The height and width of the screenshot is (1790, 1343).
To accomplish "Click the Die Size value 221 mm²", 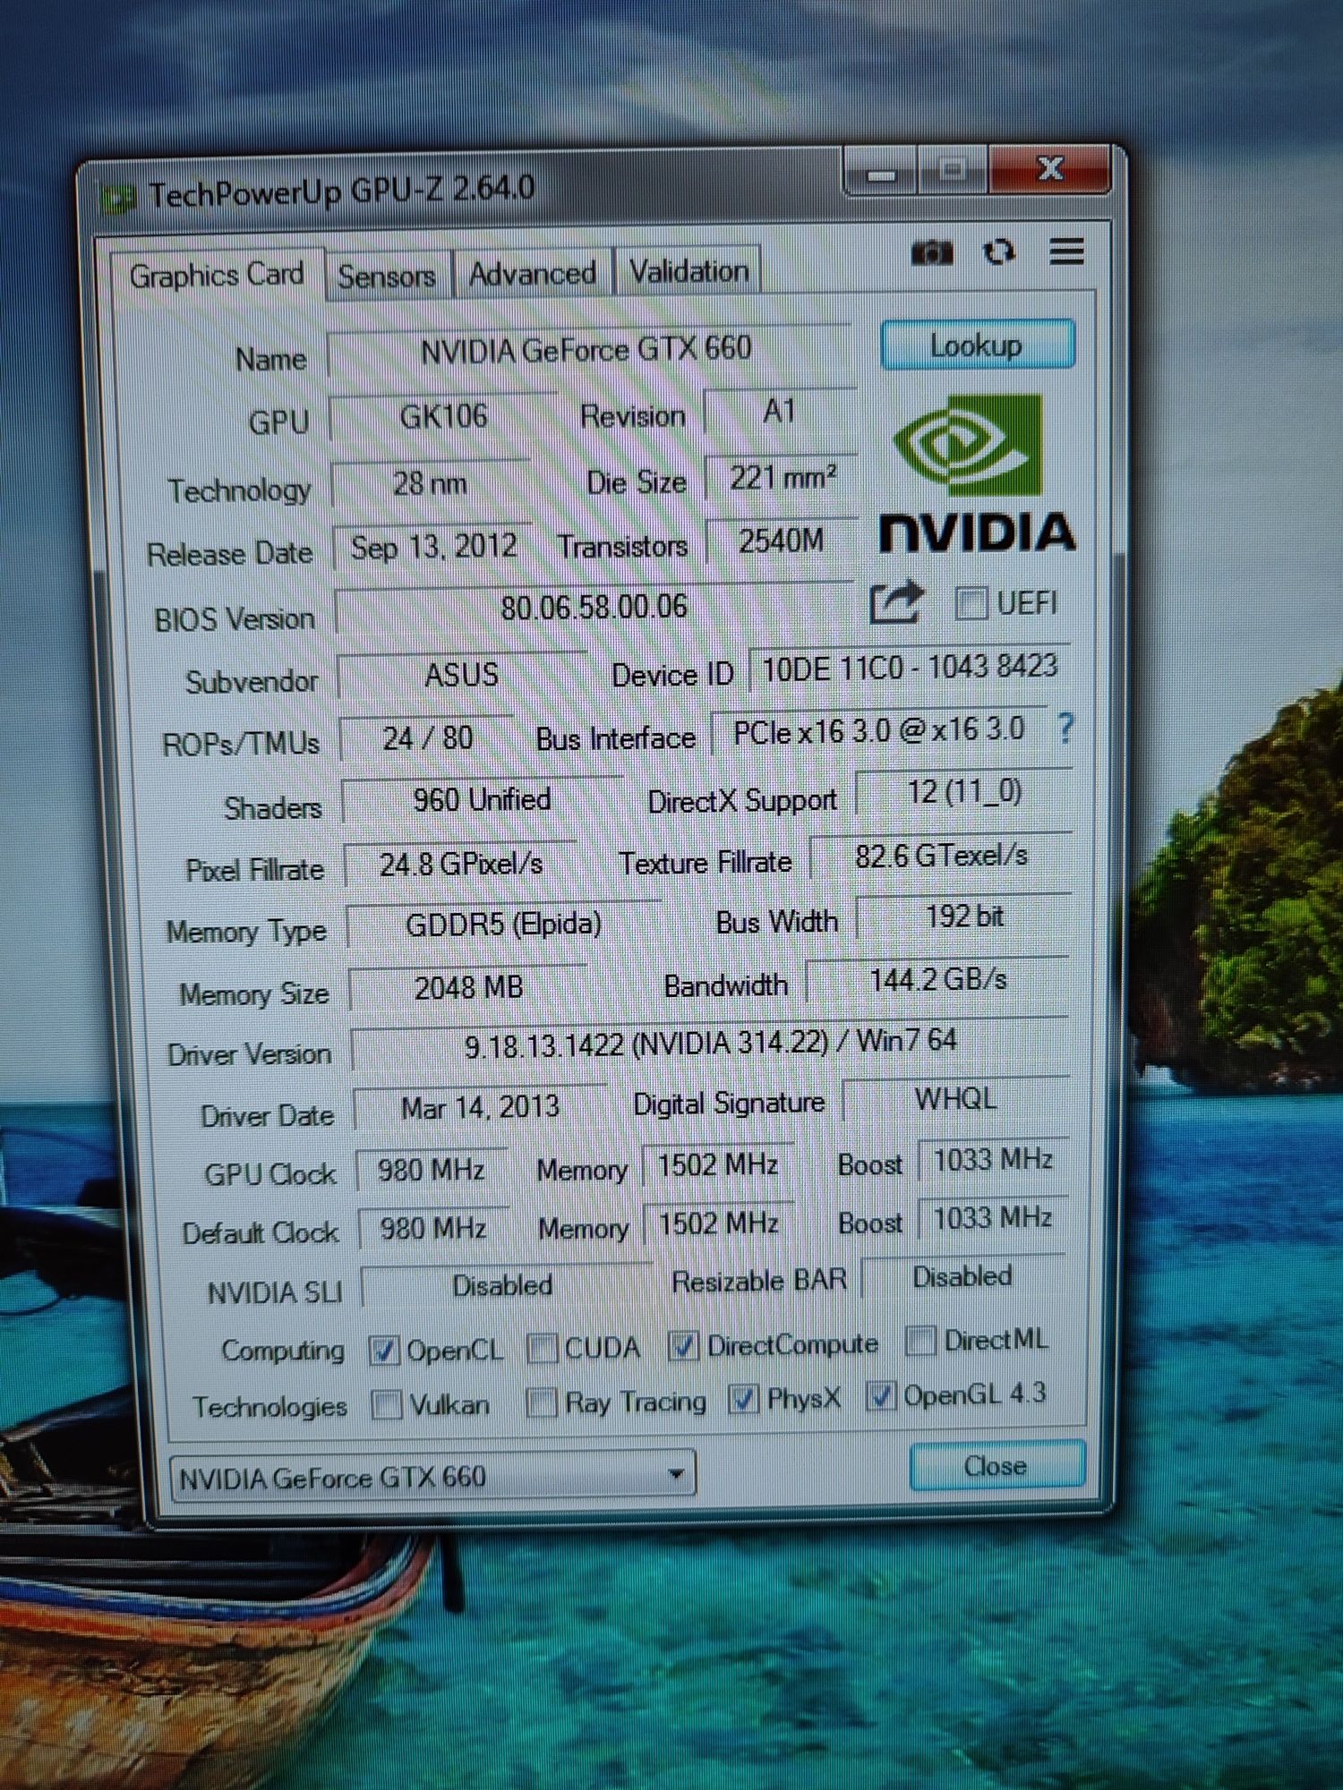I will pos(782,478).
